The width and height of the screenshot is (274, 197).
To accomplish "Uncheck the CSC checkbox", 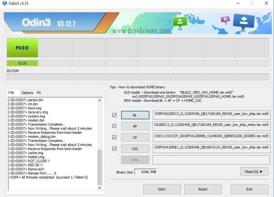I will [114, 149].
